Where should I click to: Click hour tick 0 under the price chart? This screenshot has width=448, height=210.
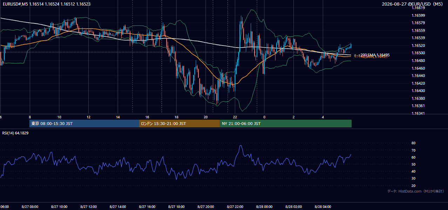tap(264, 117)
